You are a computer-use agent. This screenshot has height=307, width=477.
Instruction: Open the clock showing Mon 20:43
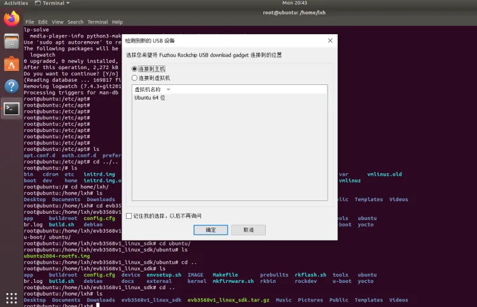pos(294,3)
